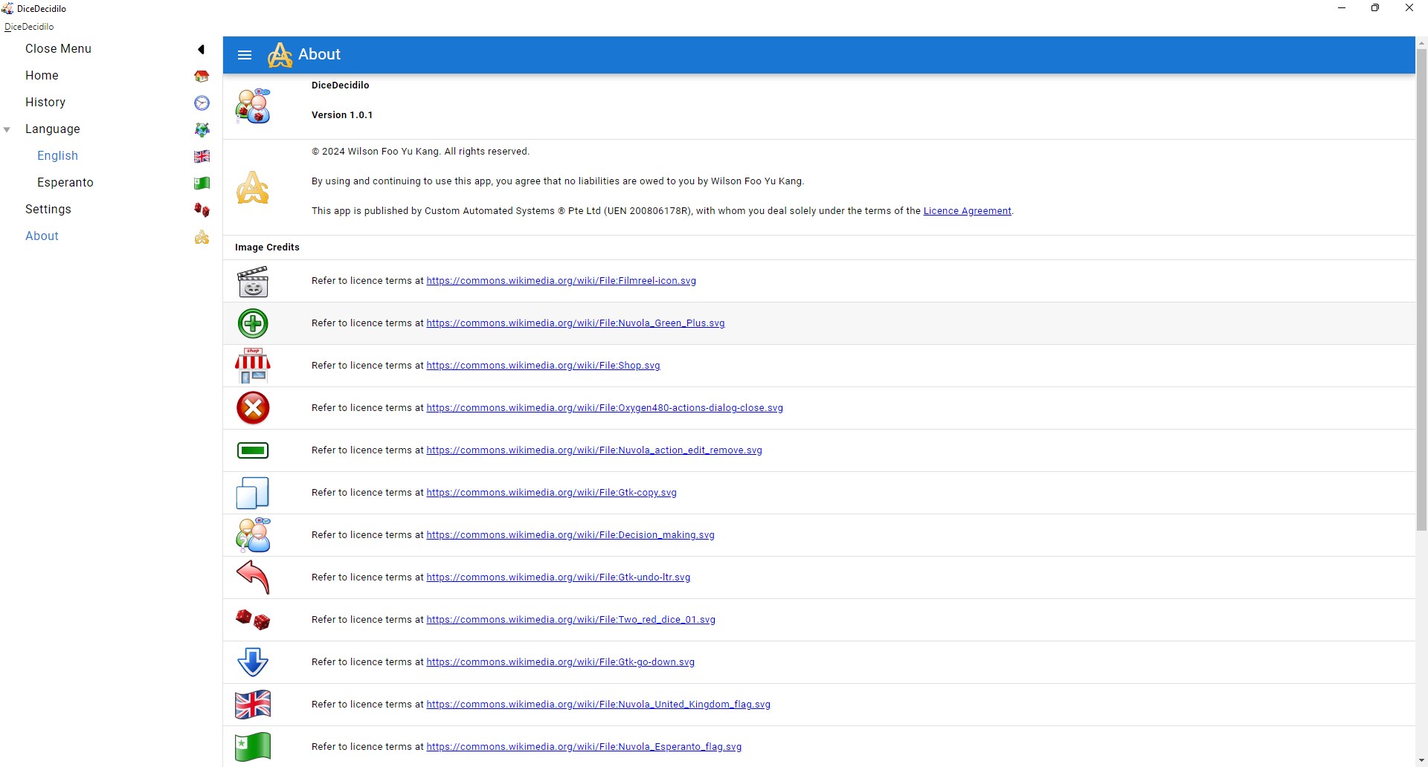Click the green flag icon next to Esperanto
1428x767 pixels.
[x=202, y=183]
